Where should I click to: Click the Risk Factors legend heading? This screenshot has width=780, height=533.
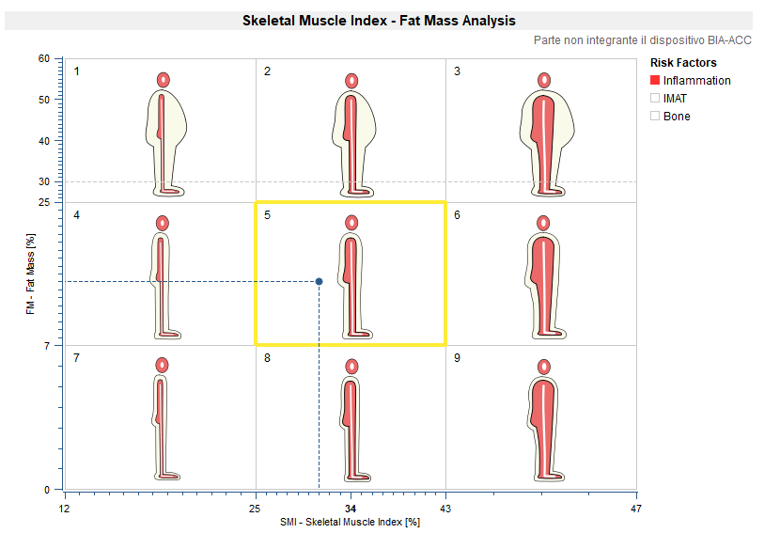683,63
